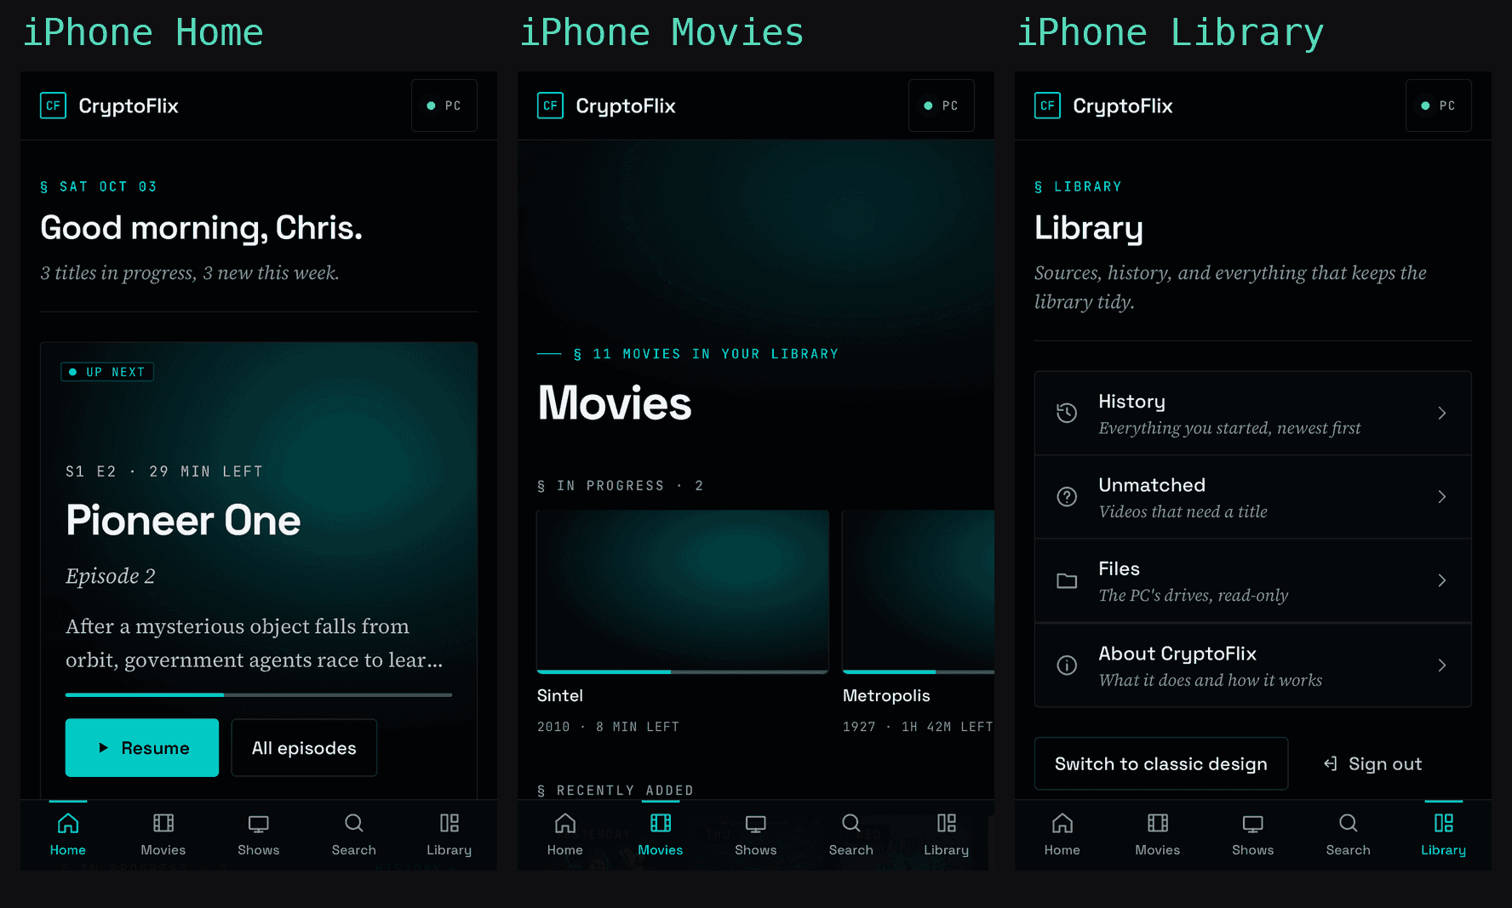The image size is (1512, 908).
Task: Tap Home icon in iPhone Movies navbar
Action: (x=565, y=823)
